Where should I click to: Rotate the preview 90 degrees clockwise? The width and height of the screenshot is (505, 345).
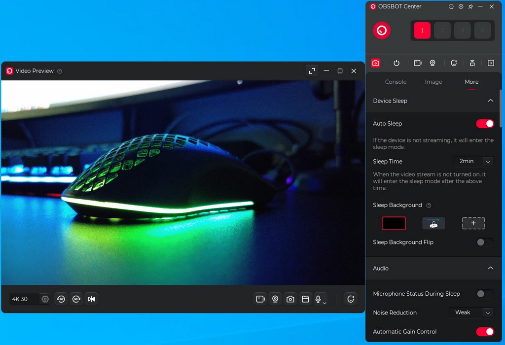[76, 299]
